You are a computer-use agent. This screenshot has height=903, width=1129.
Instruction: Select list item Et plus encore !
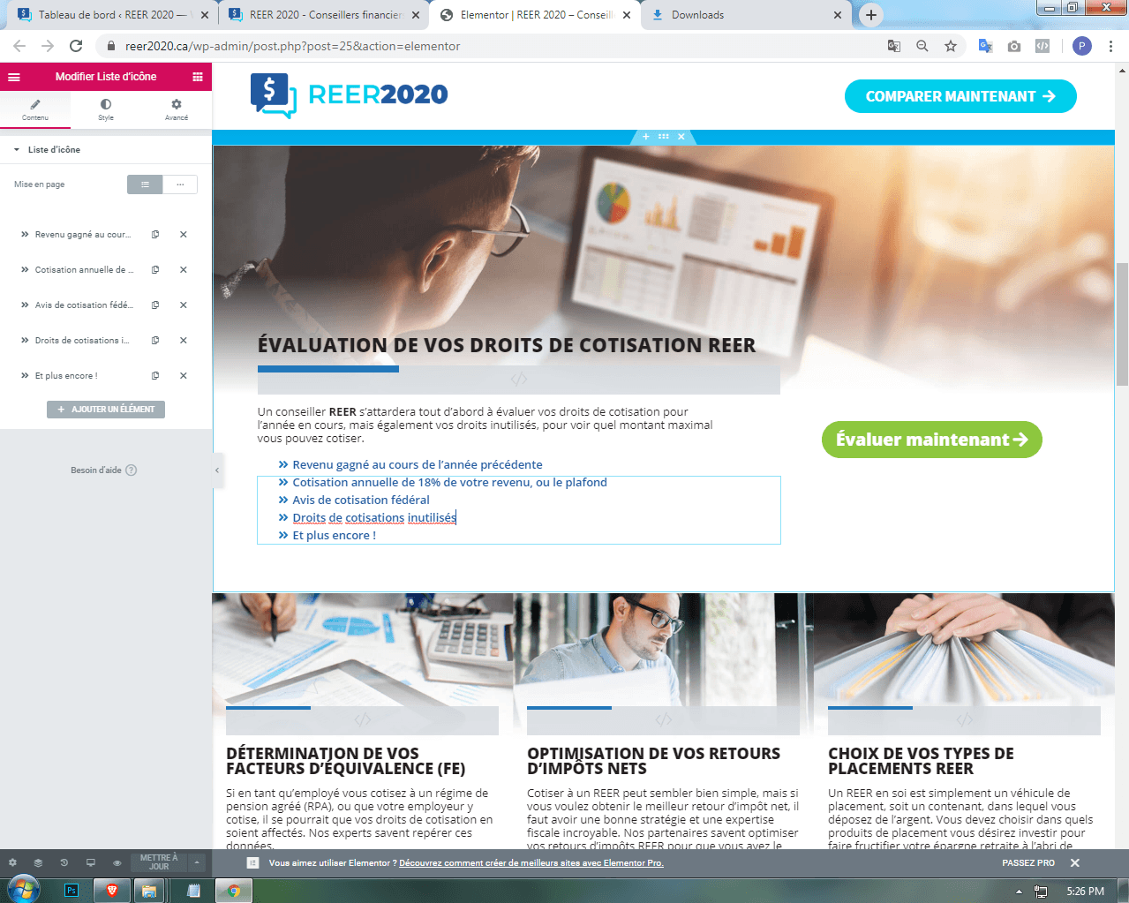point(334,536)
